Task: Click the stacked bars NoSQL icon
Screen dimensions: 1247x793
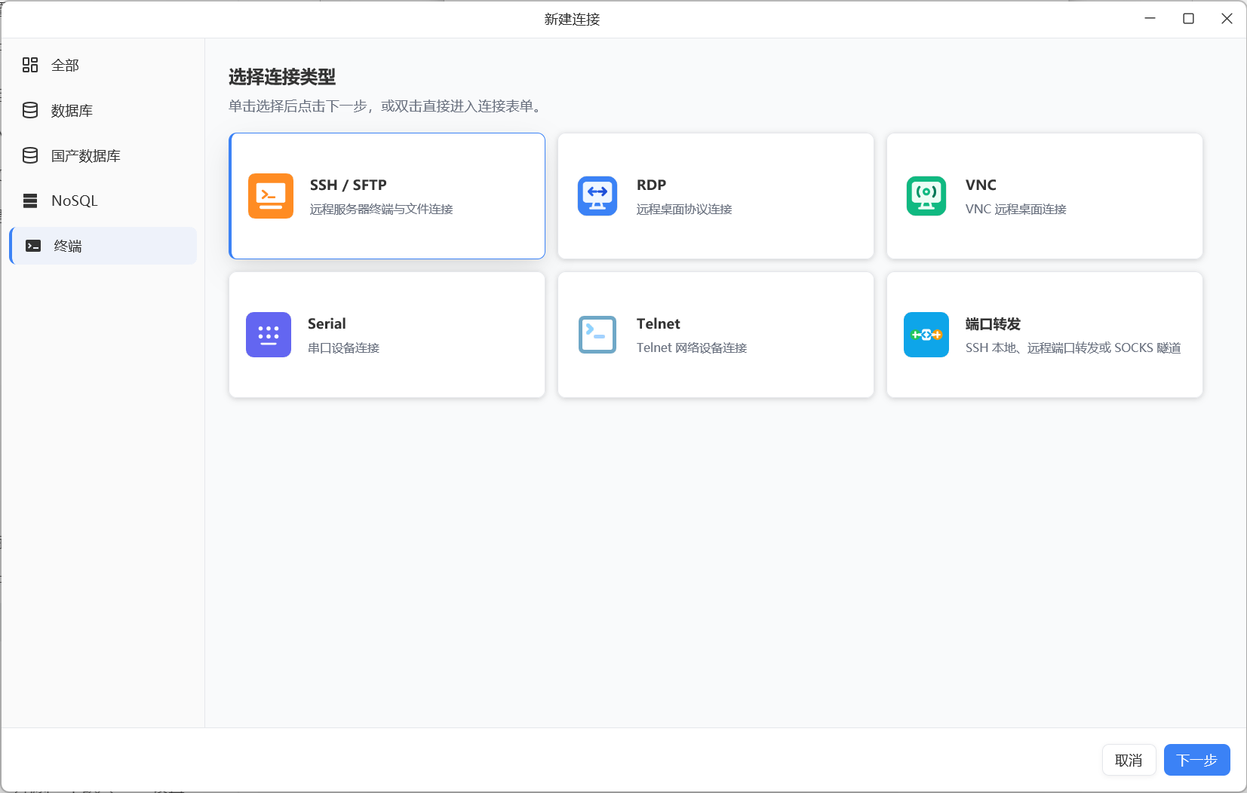Action: point(30,201)
